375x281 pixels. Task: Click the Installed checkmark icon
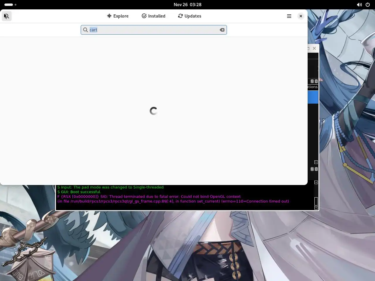144,16
